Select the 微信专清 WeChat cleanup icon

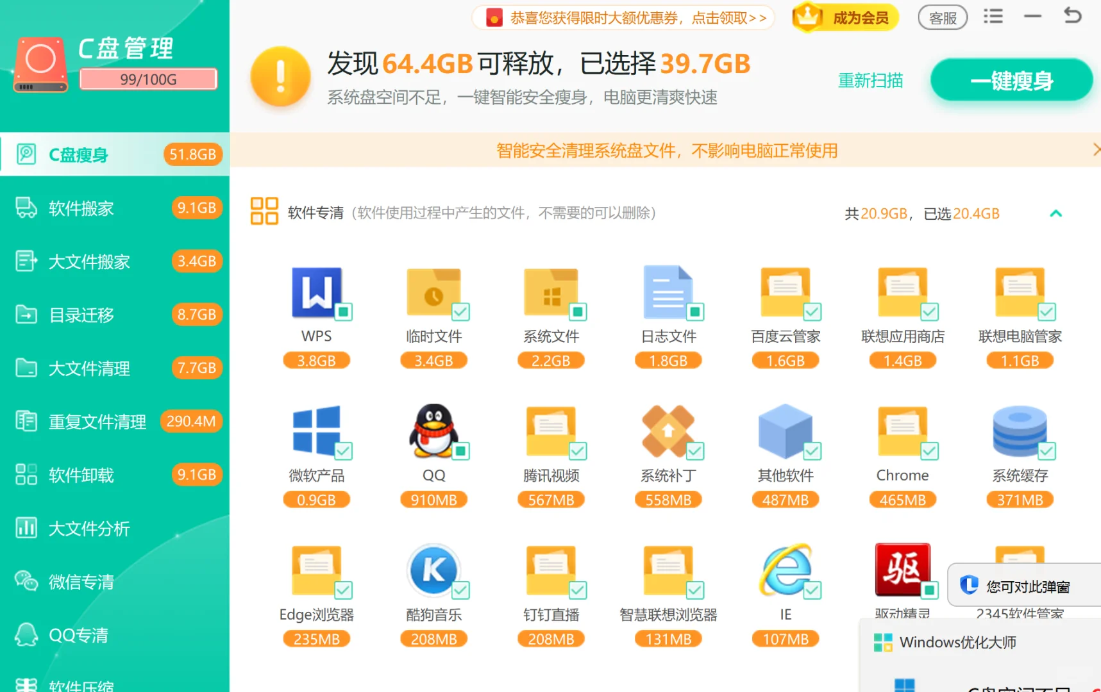(x=26, y=581)
